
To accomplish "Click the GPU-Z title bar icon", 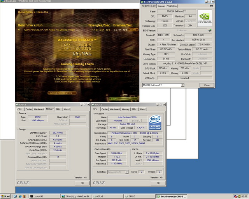I will (x=142, y=2).
